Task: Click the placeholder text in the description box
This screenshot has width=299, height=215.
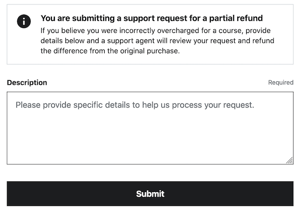Action: pos(135,105)
